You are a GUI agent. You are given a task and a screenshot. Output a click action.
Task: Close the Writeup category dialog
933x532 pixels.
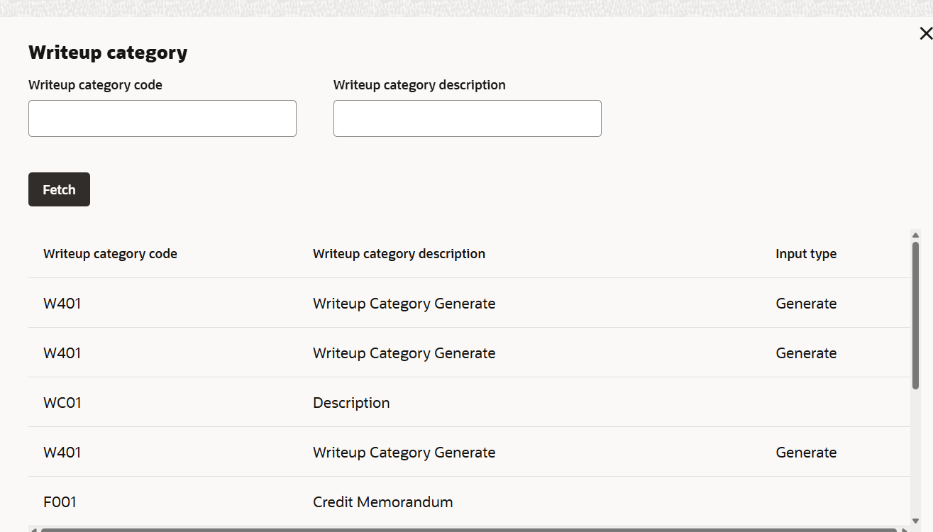(925, 33)
